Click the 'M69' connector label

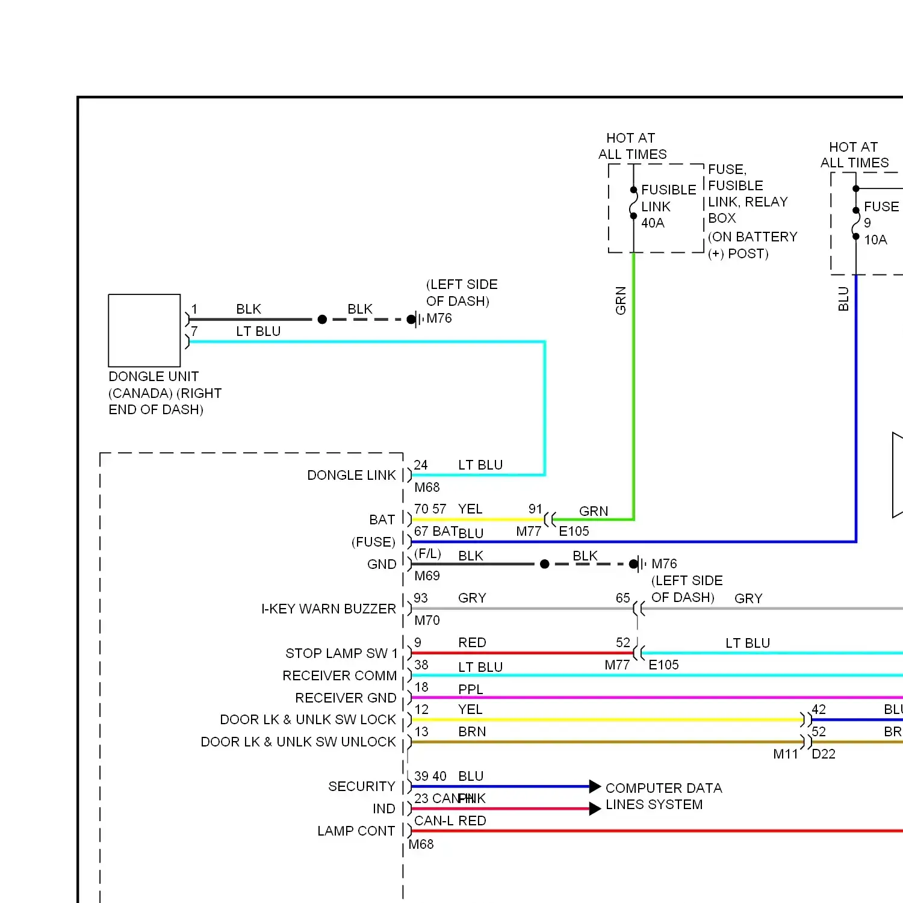tap(427, 576)
